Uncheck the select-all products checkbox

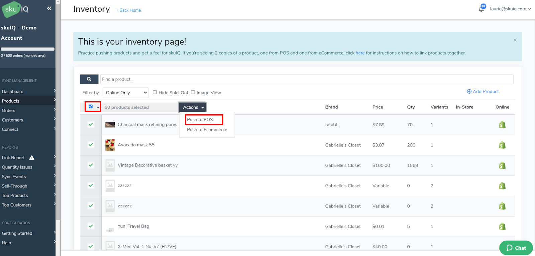(x=91, y=107)
